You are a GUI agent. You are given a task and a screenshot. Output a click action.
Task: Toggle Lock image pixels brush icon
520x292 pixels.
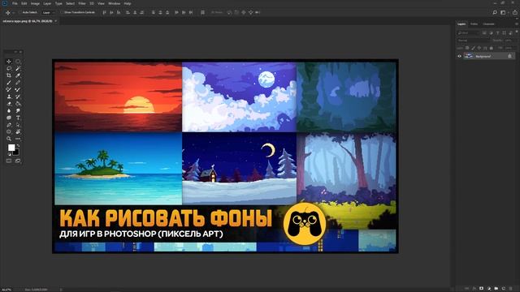[473, 48]
